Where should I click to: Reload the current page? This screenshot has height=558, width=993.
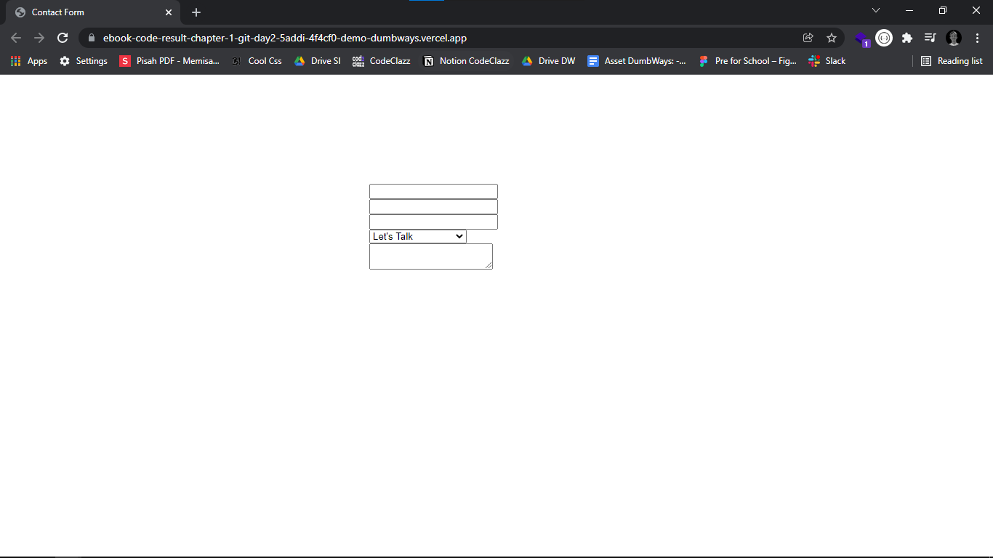[x=63, y=38]
